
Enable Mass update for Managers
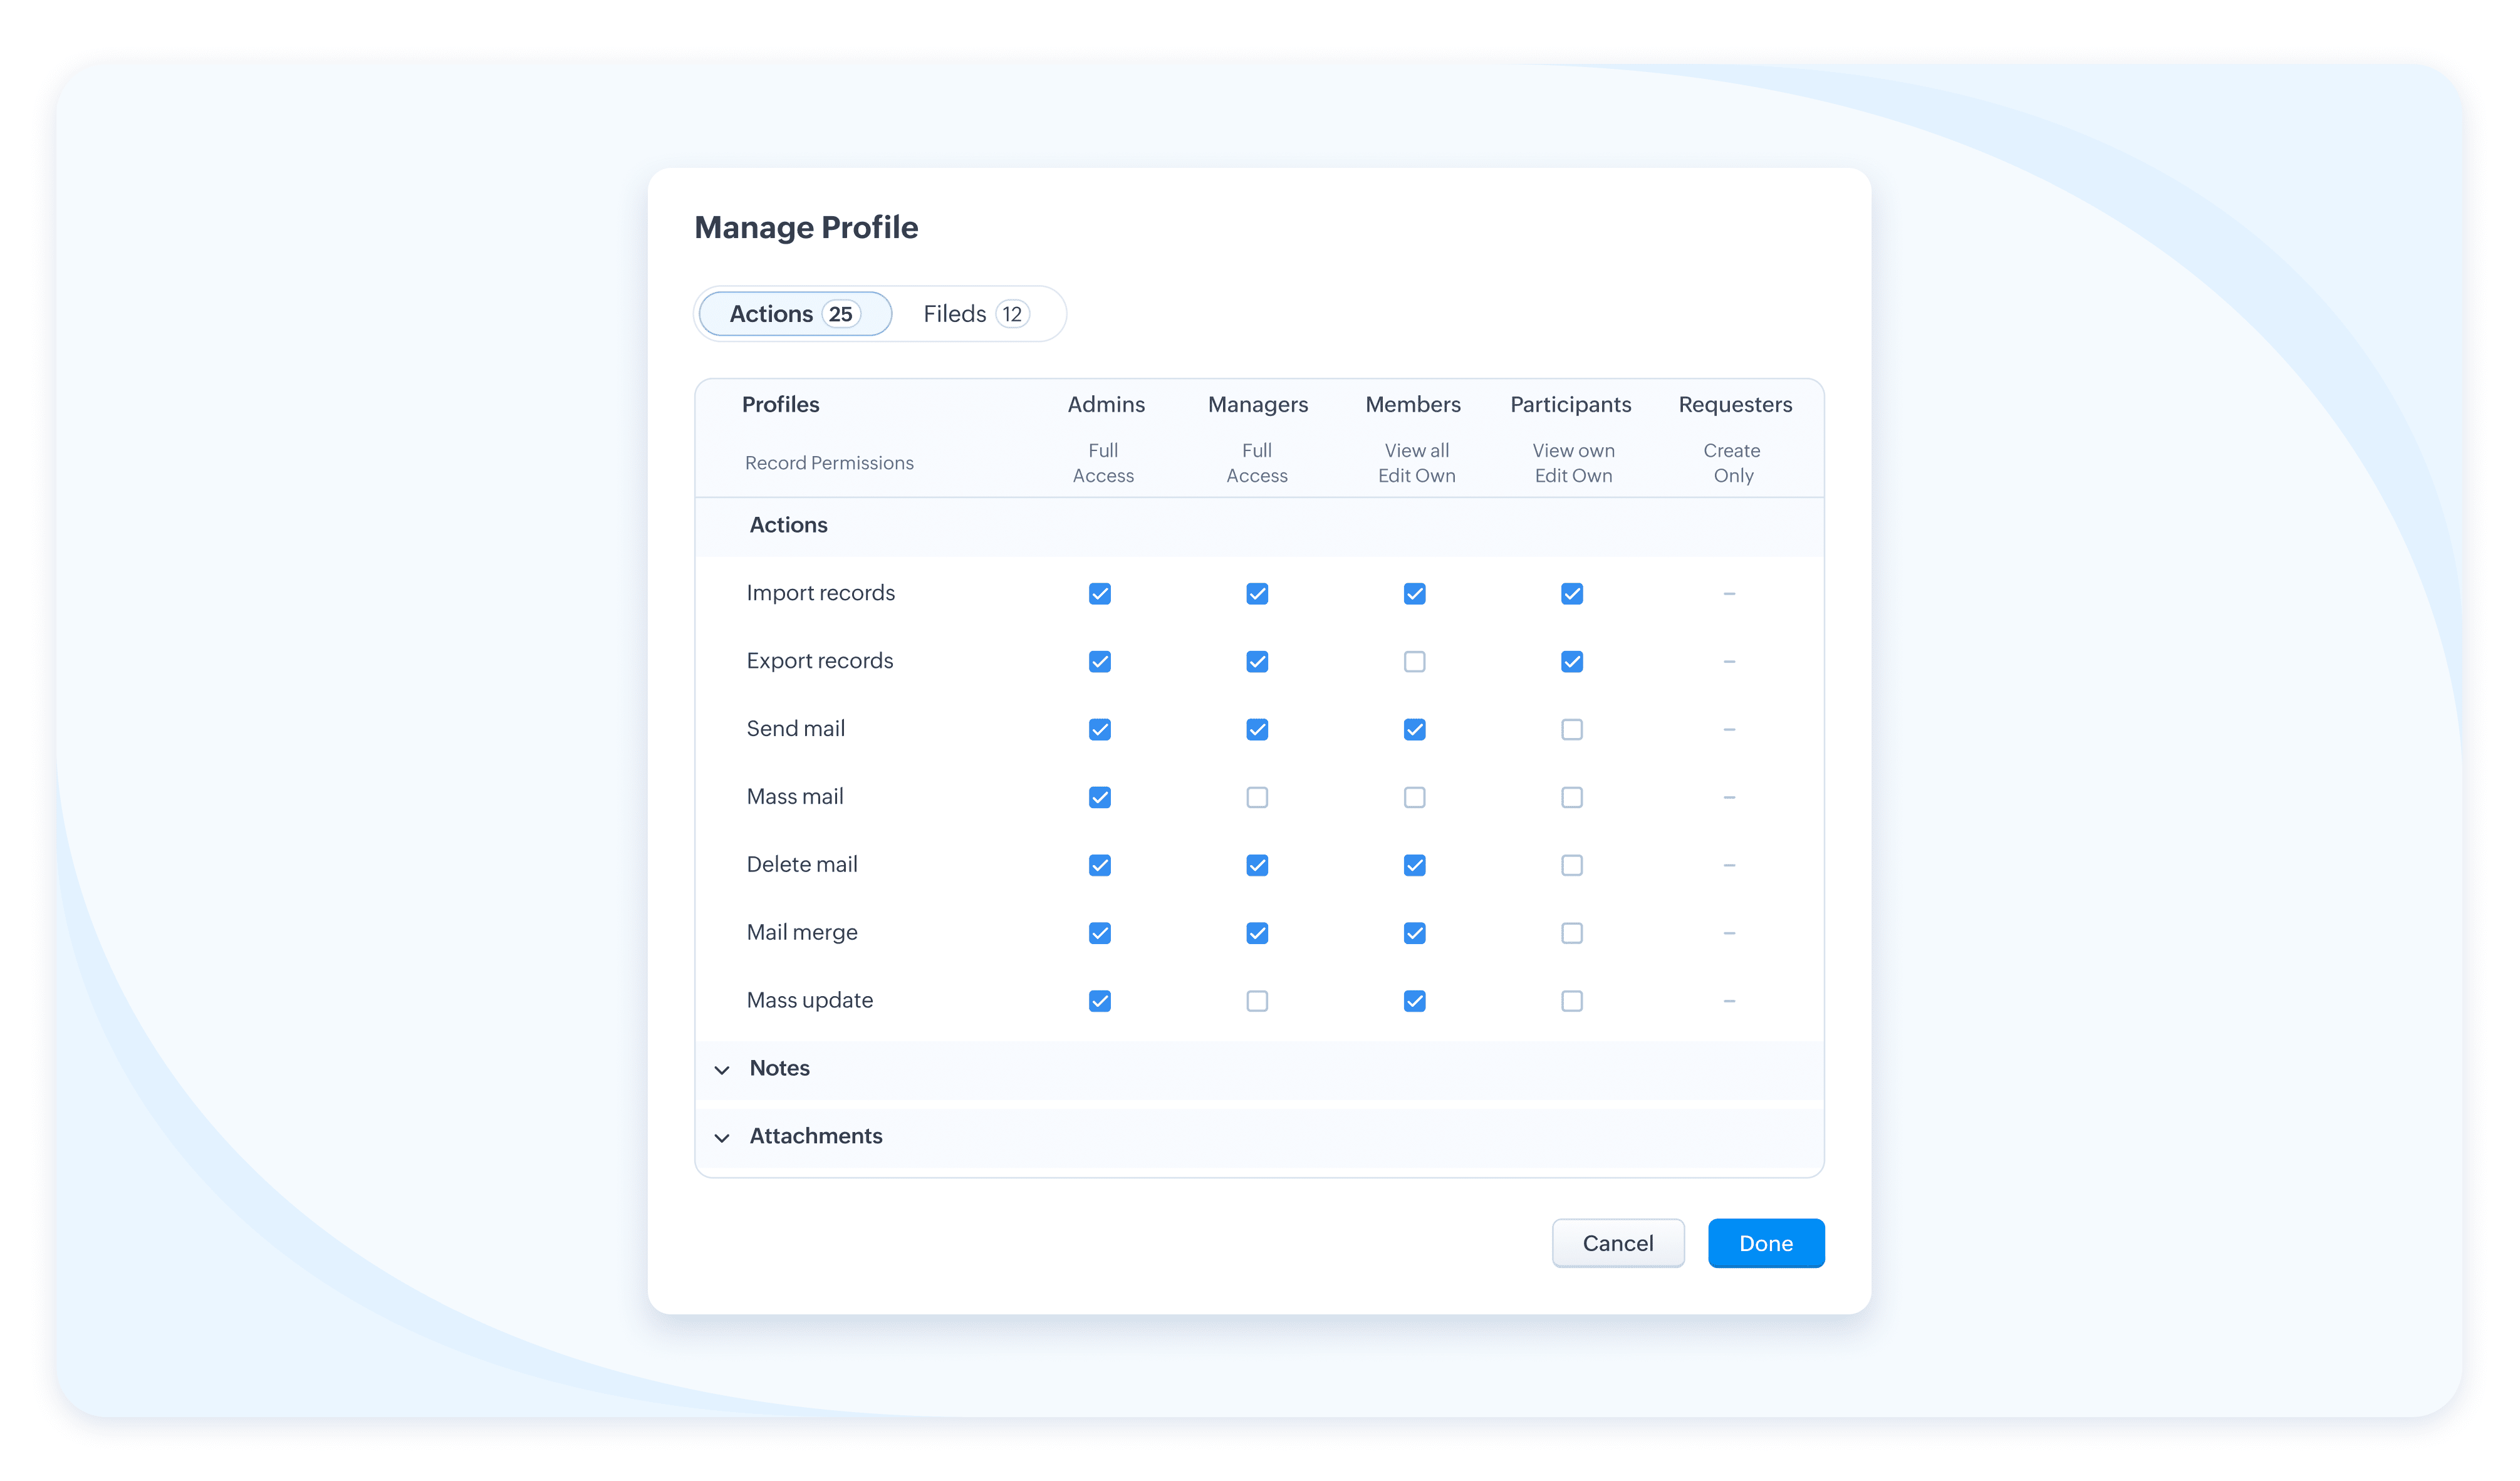point(1257,1001)
